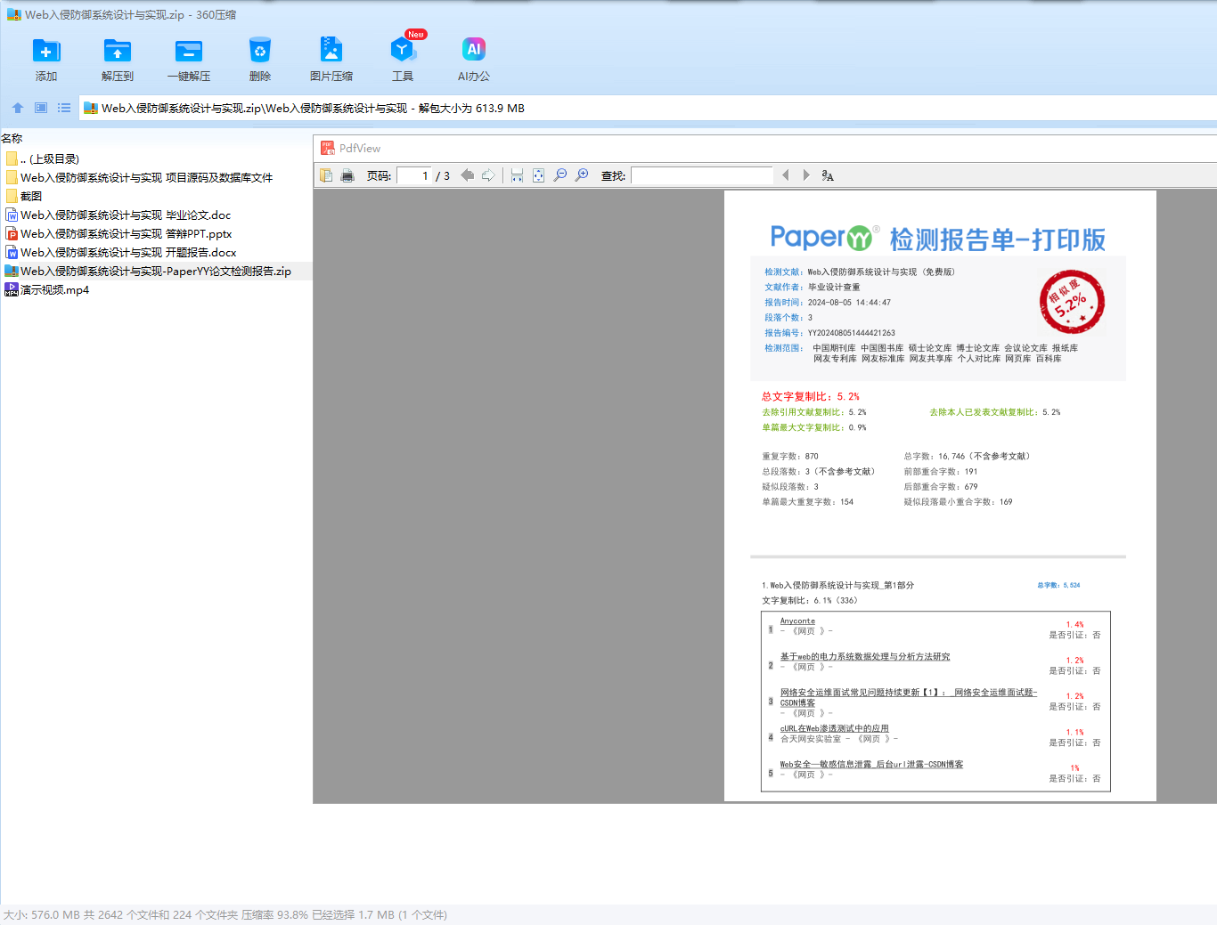The height and width of the screenshot is (925, 1217).
Task: Click the archive path address bar
Action: click(648, 108)
